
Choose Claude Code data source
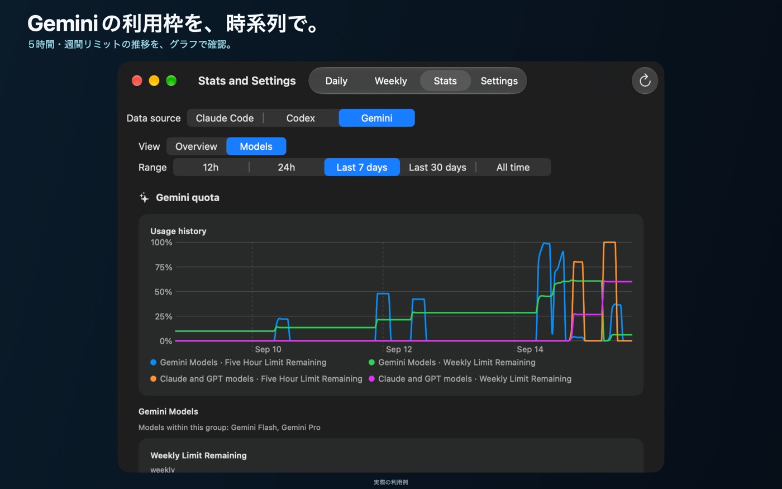click(225, 118)
